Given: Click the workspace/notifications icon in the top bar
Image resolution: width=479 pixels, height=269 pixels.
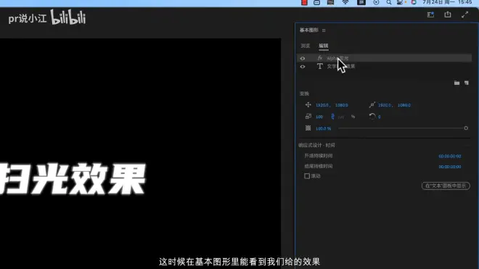Looking at the screenshot, I should coord(430,15).
